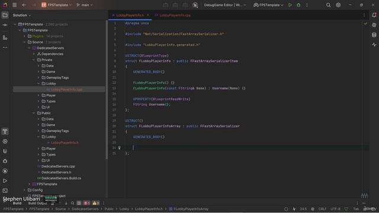Expand the GameplayTags folder under Private
Screen dimensions: 379x213
(x=38, y=78)
